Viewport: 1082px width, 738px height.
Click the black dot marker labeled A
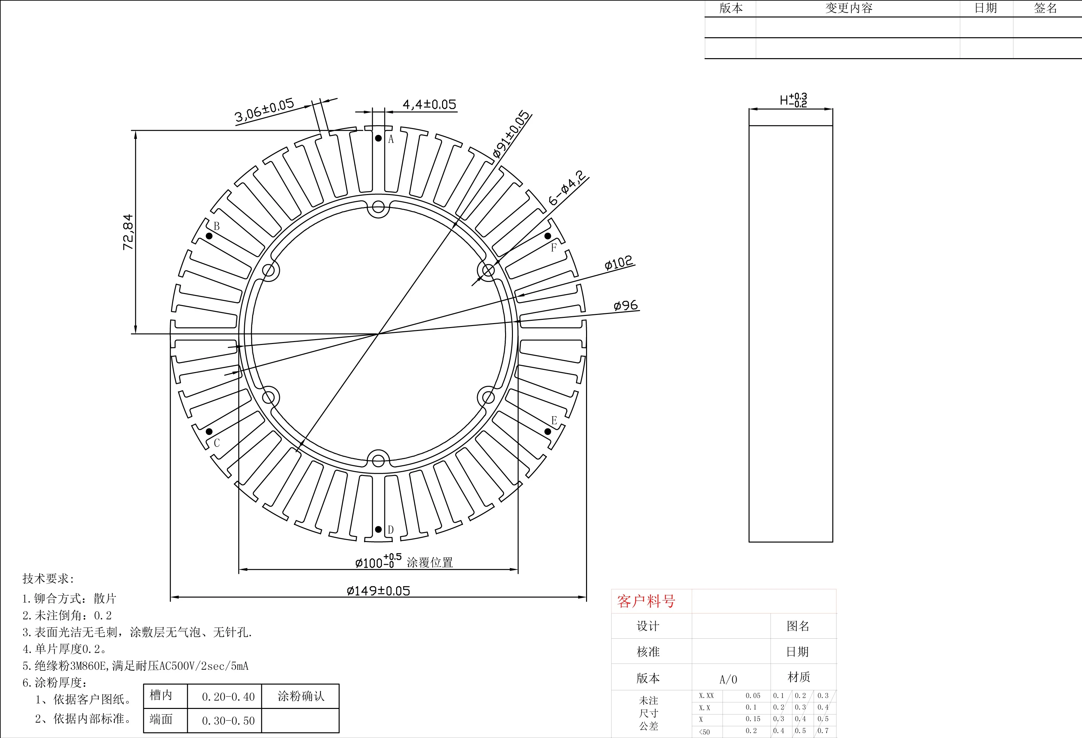[x=378, y=139]
